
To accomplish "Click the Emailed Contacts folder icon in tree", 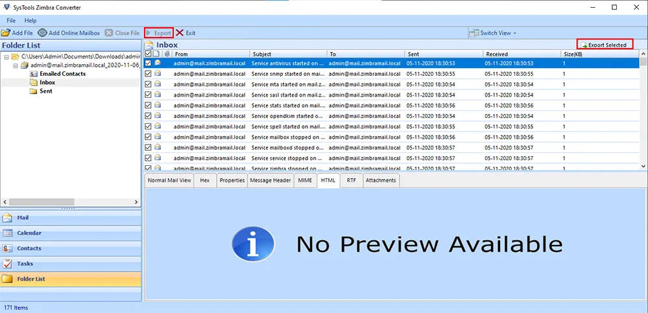I will click(x=34, y=73).
